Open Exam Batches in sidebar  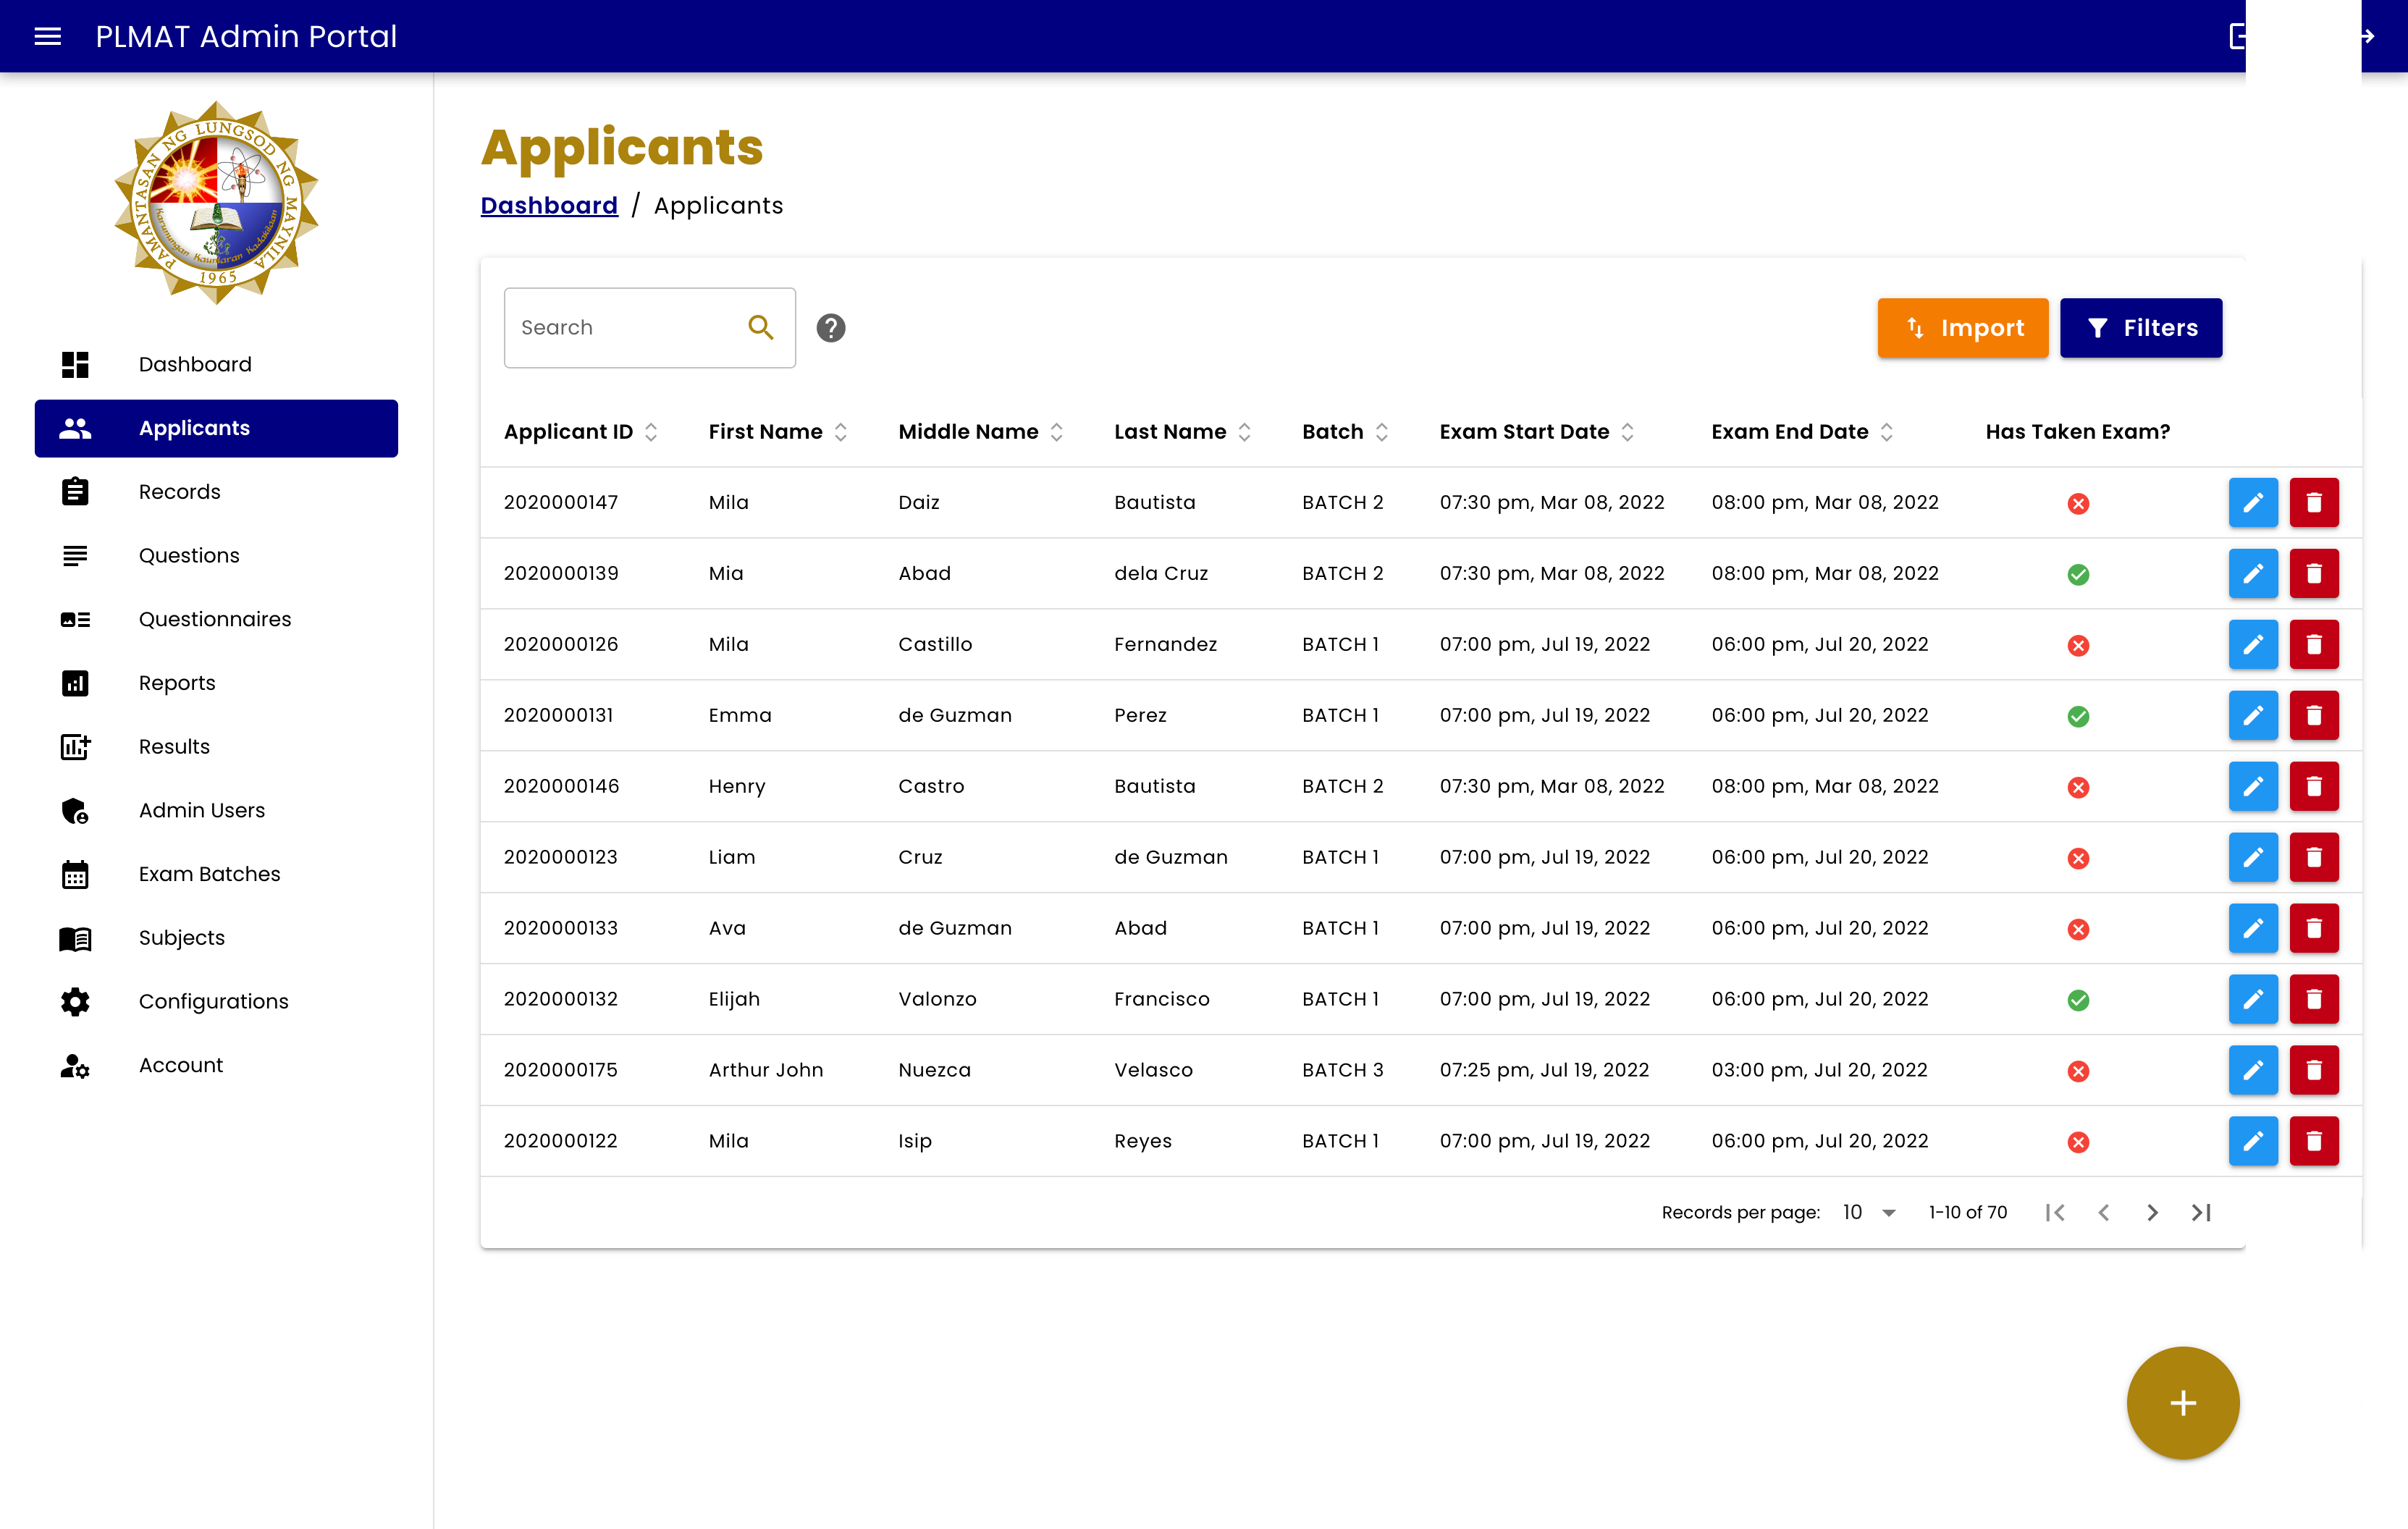[209, 874]
